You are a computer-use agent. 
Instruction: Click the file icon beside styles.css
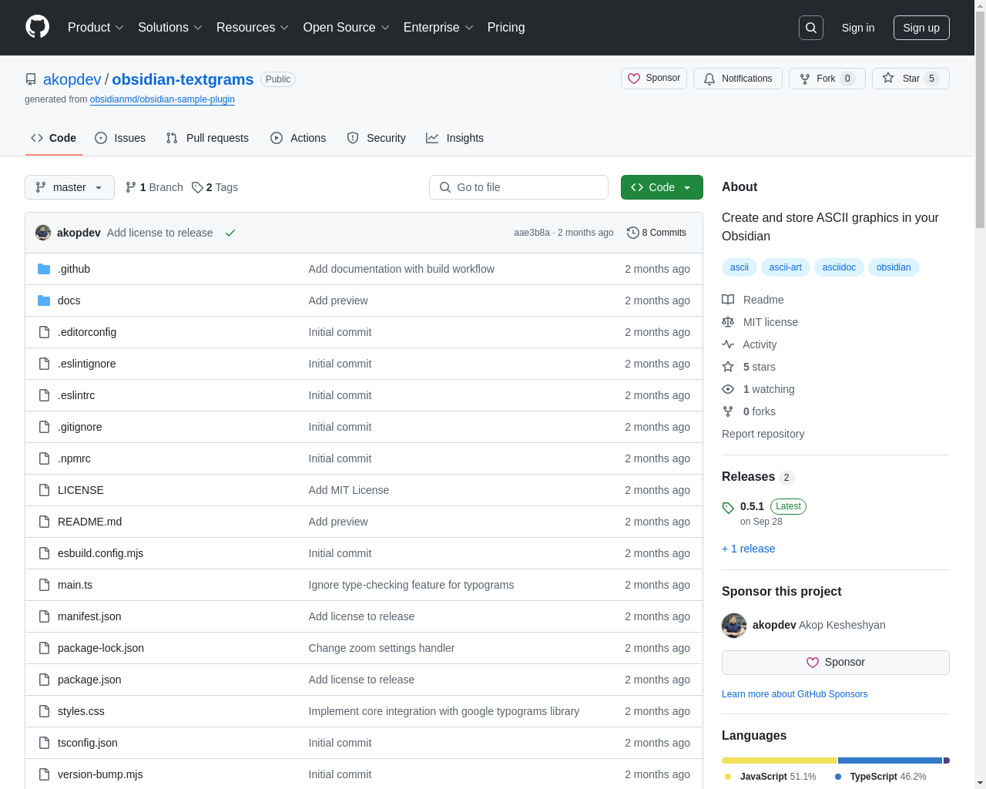tap(44, 711)
